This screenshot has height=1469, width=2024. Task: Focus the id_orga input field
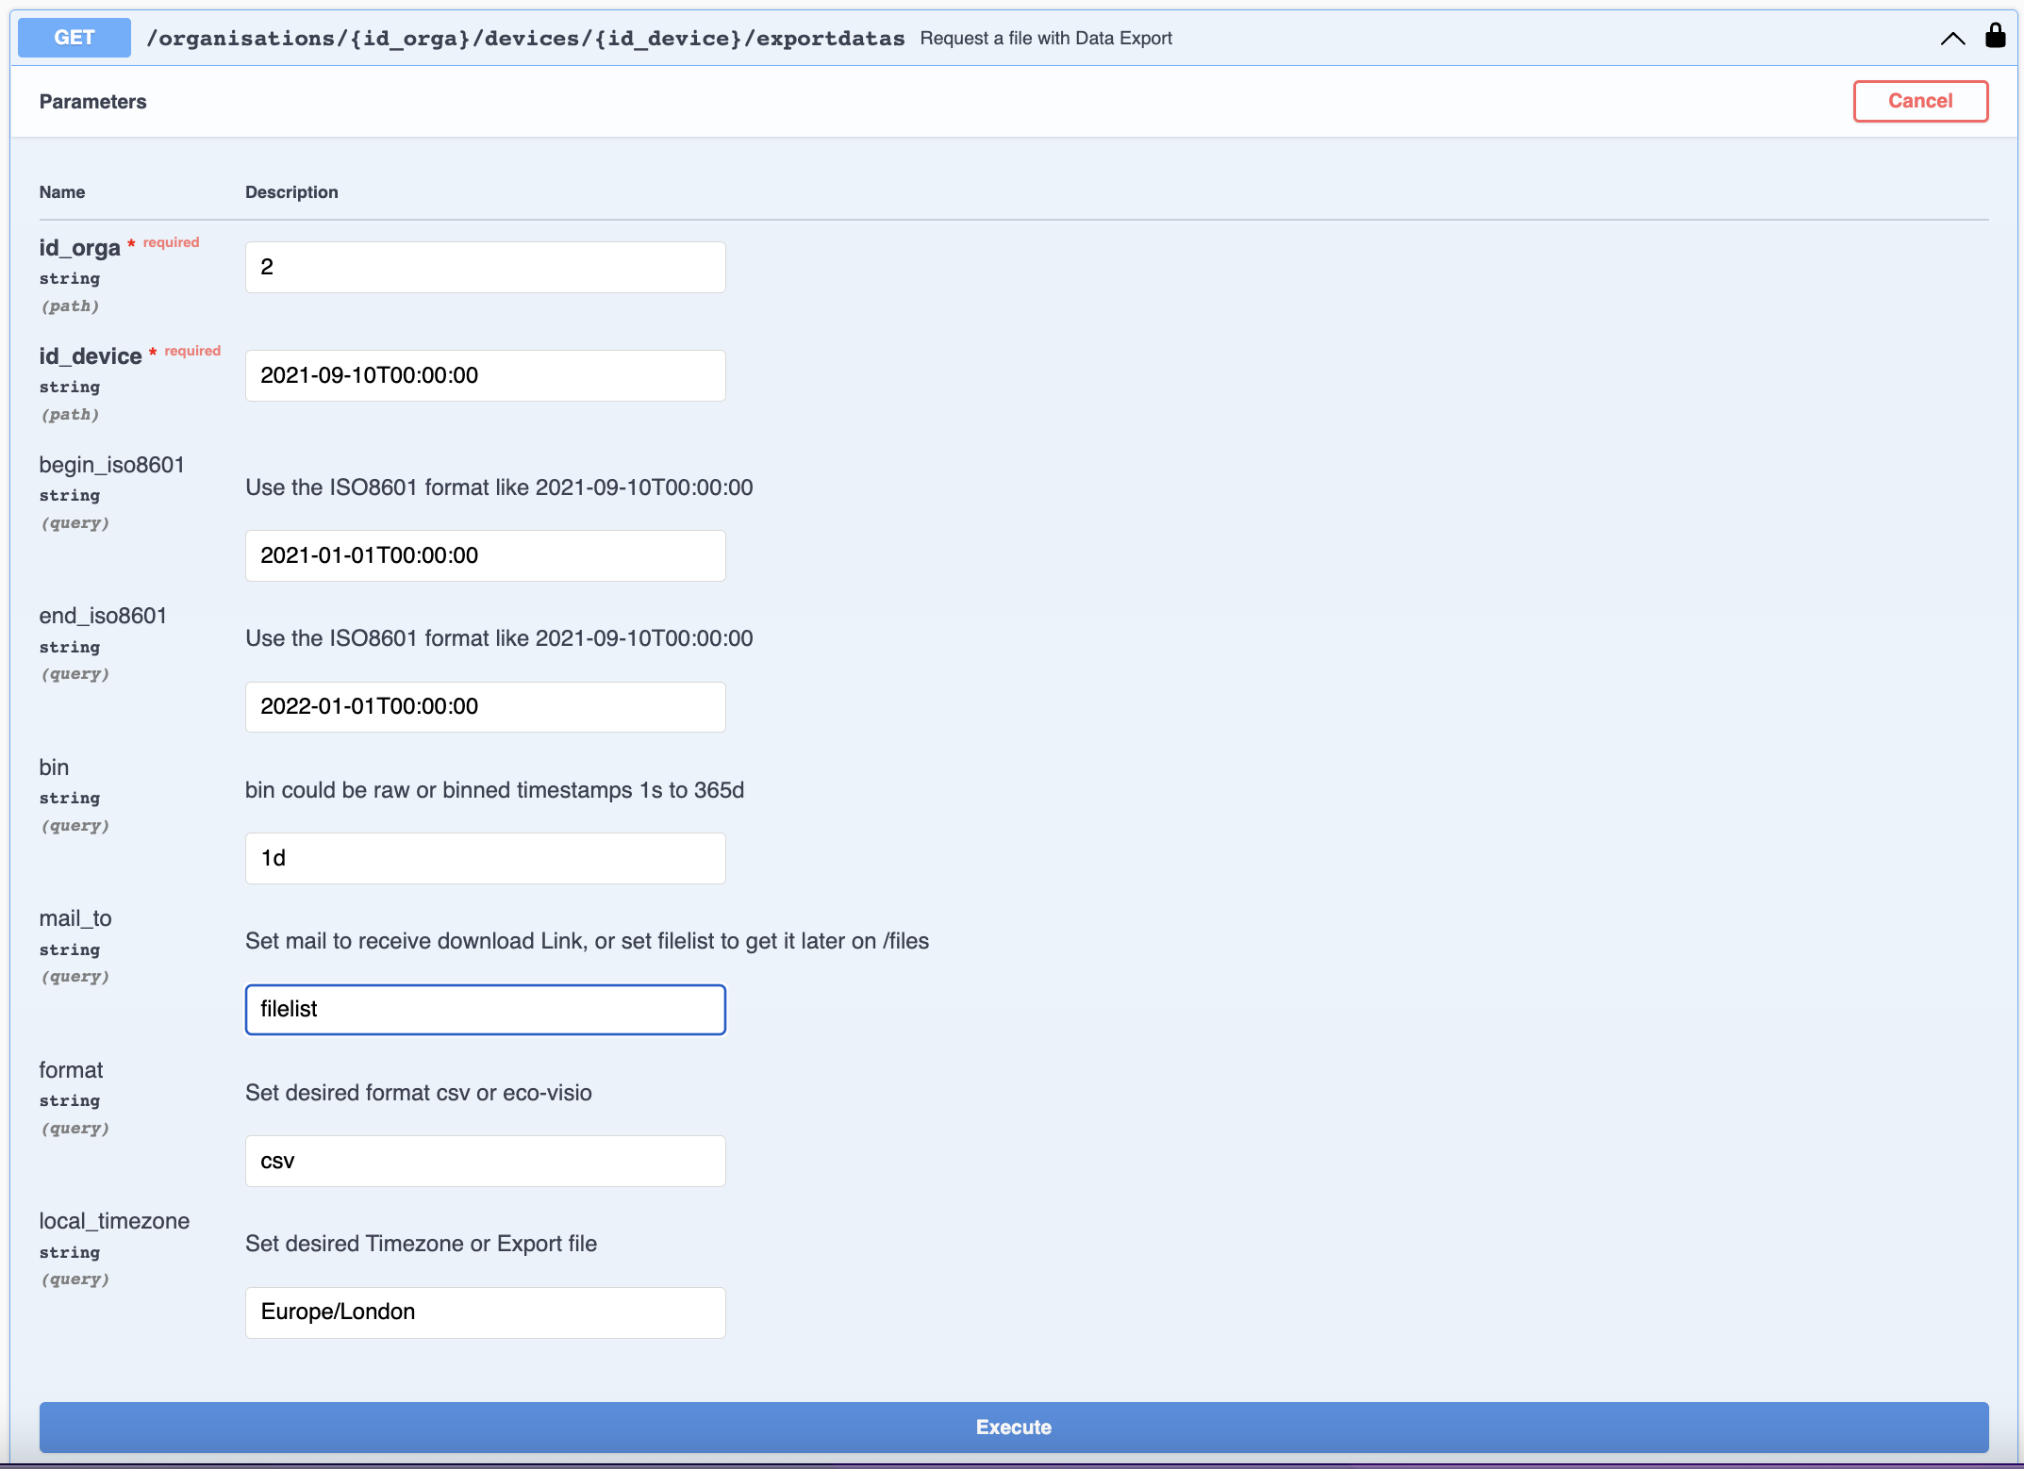pyautogui.click(x=485, y=267)
